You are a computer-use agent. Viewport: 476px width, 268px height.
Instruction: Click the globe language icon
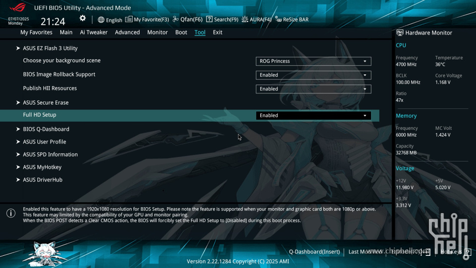point(101,20)
